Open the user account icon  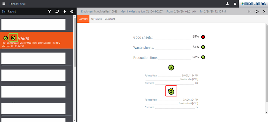click(227, 4)
